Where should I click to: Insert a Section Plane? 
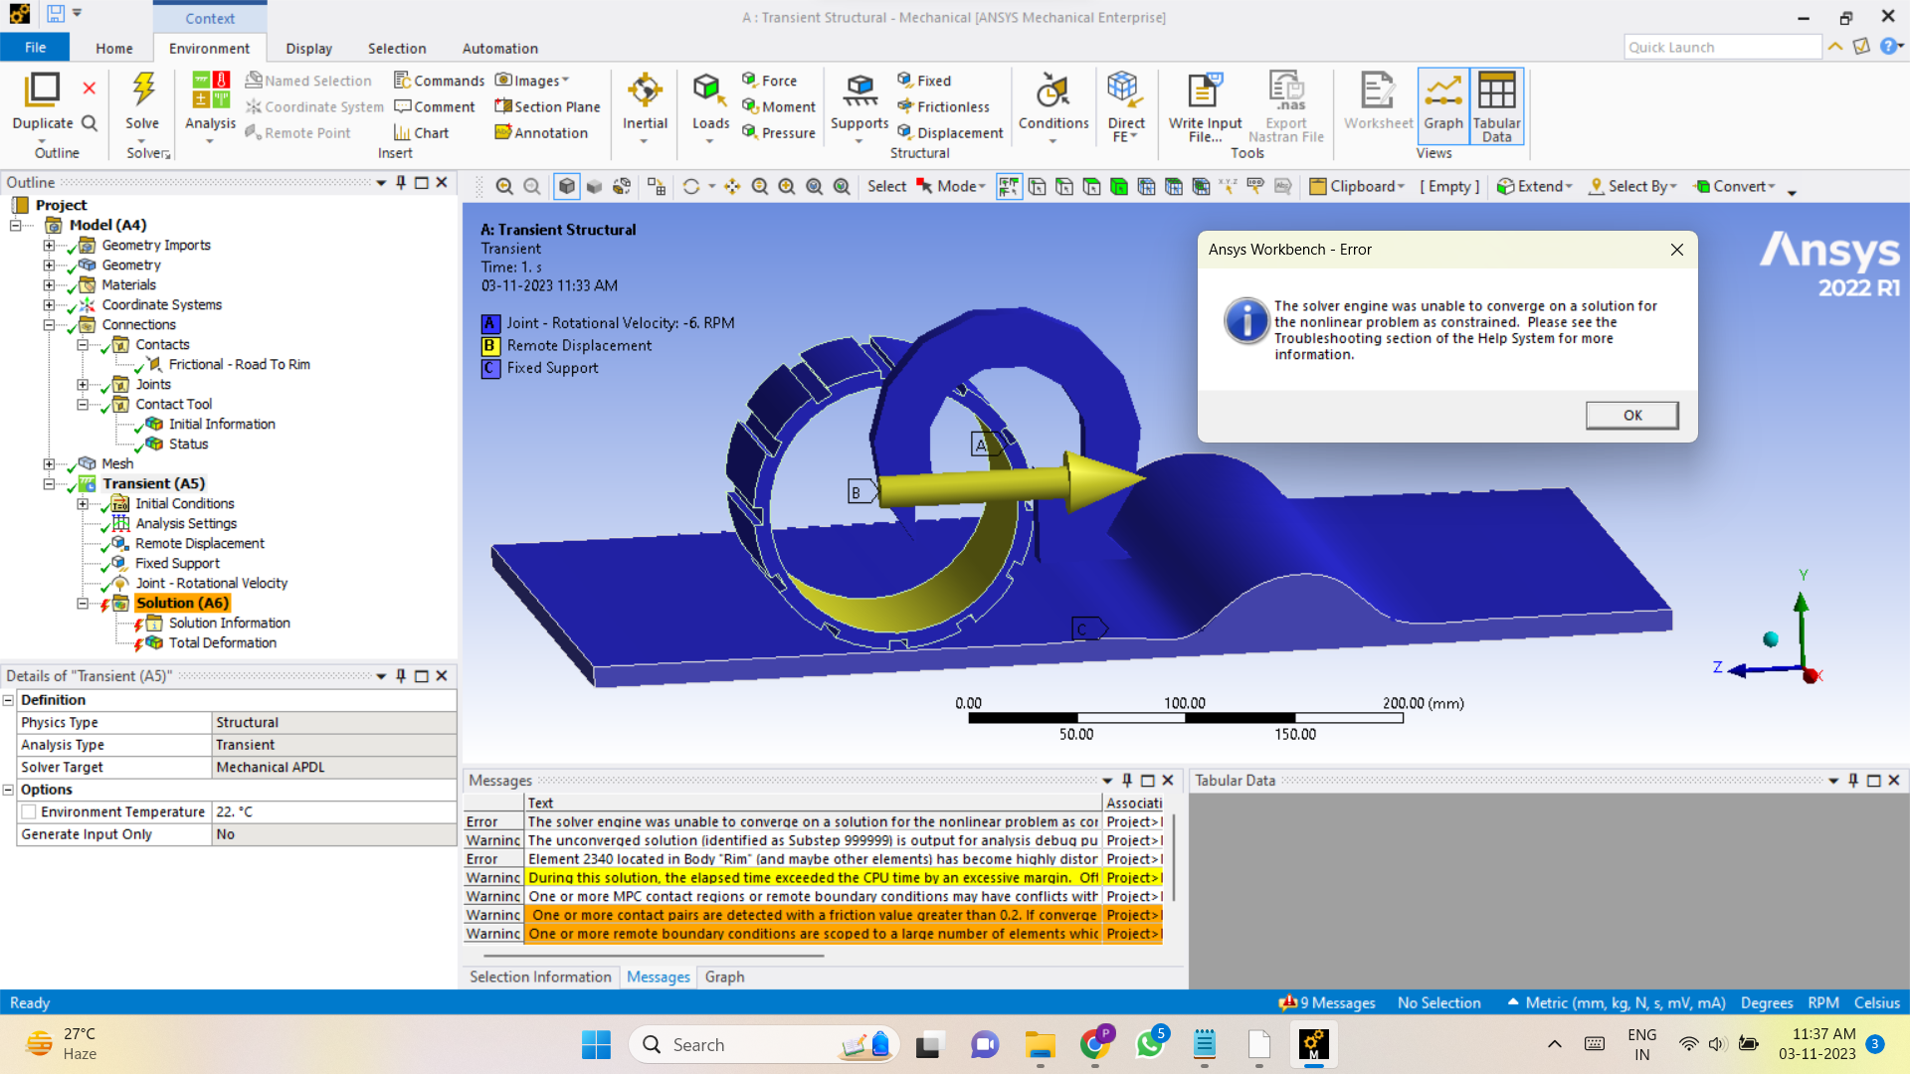pos(547,106)
